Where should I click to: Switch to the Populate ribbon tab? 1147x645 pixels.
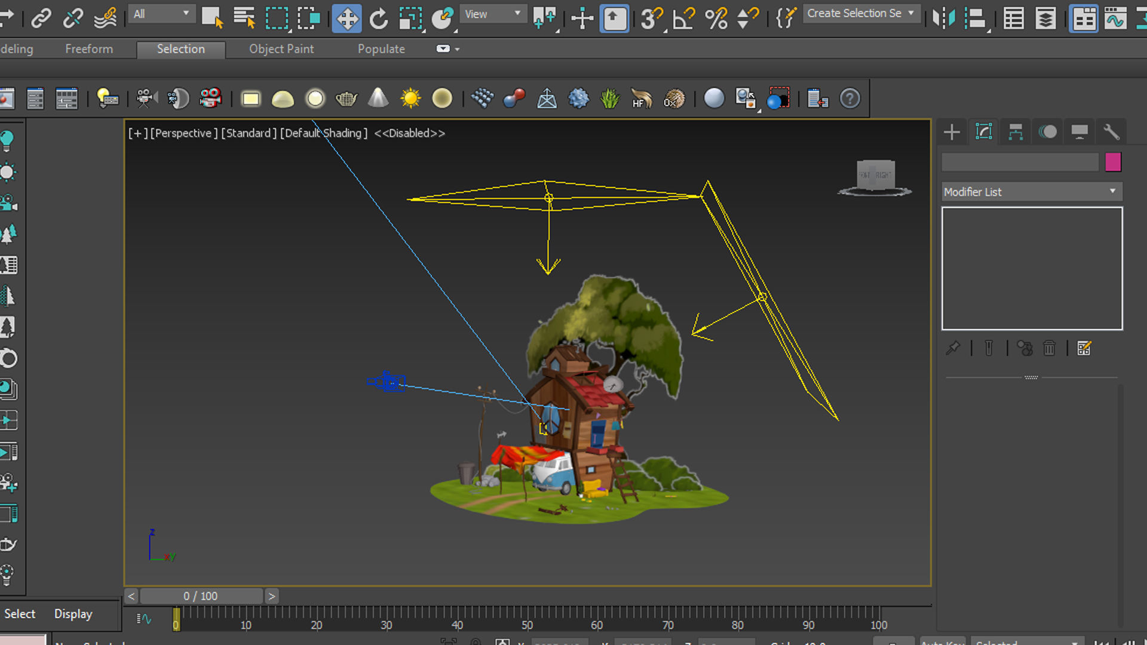381,49
